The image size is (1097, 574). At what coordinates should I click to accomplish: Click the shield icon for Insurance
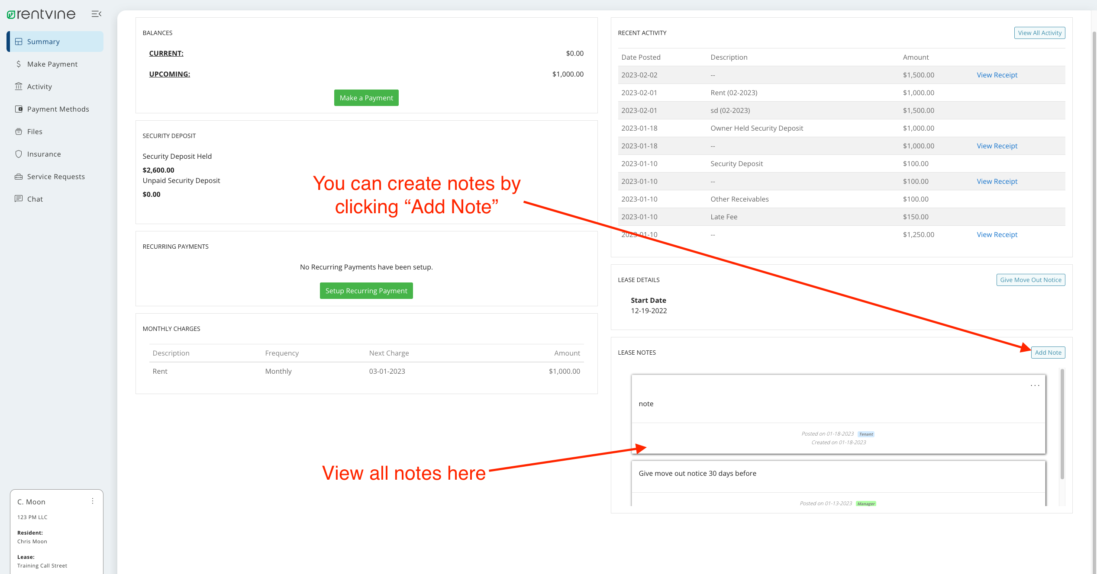[19, 154]
